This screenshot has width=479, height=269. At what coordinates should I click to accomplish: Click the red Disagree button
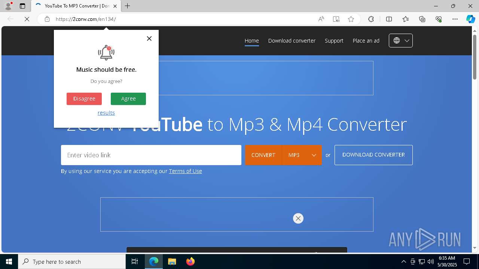[84, 99]
